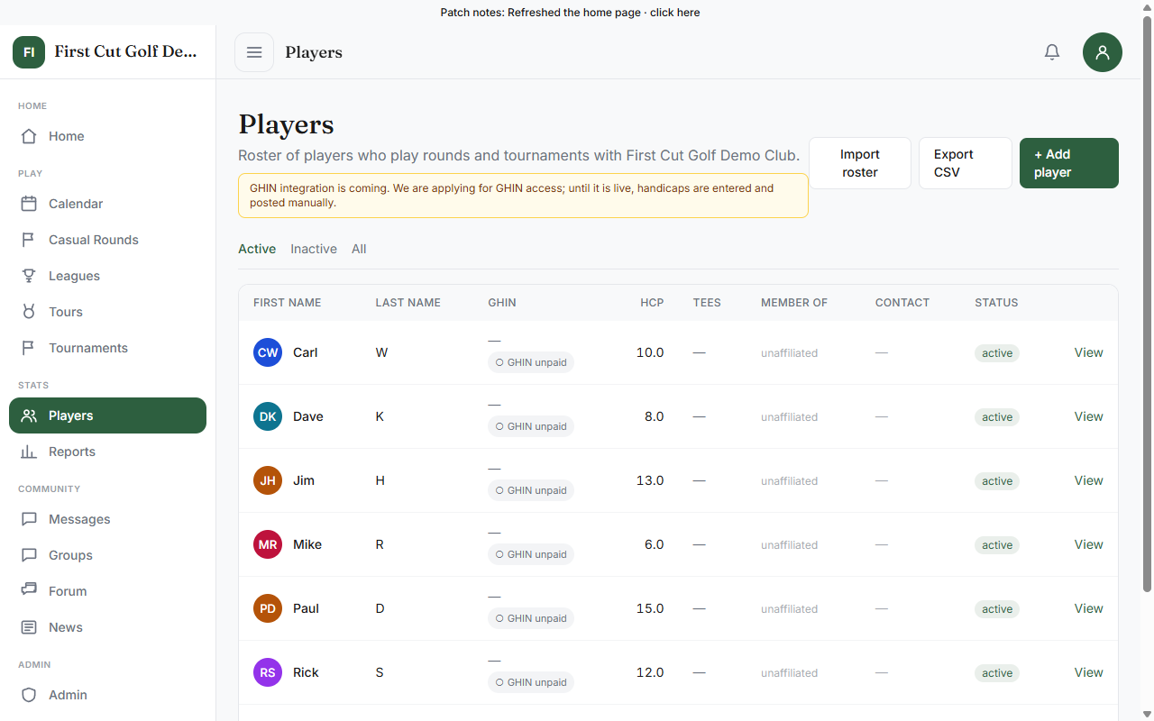Switch to the Active tab

tap(257, 249)
